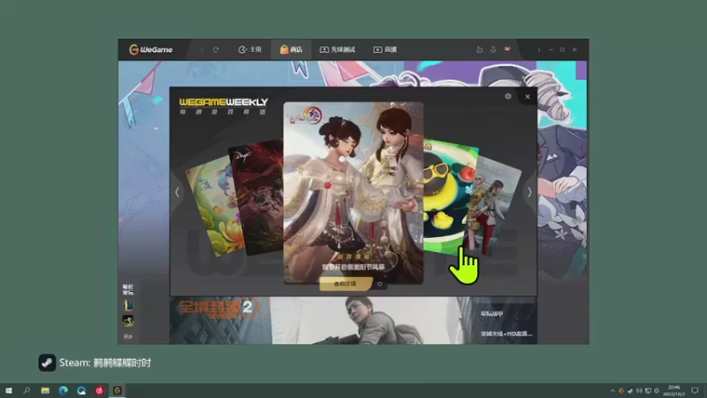Refresh the page with the reload icon
This screenshot has width=707, height=398.
pyautogui.click(x=216, y=50)
